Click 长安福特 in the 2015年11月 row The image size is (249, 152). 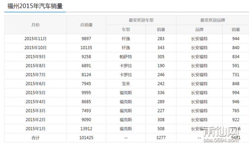199,39
